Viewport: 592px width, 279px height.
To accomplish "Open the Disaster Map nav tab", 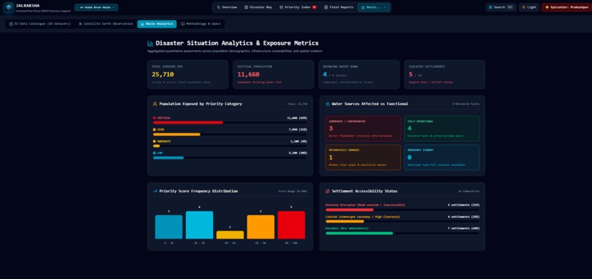I will click(x=259, y=7).
